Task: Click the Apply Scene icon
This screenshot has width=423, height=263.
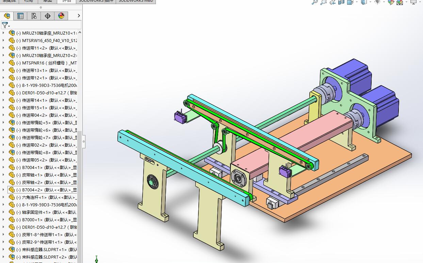Action: [x=400, y=2]
